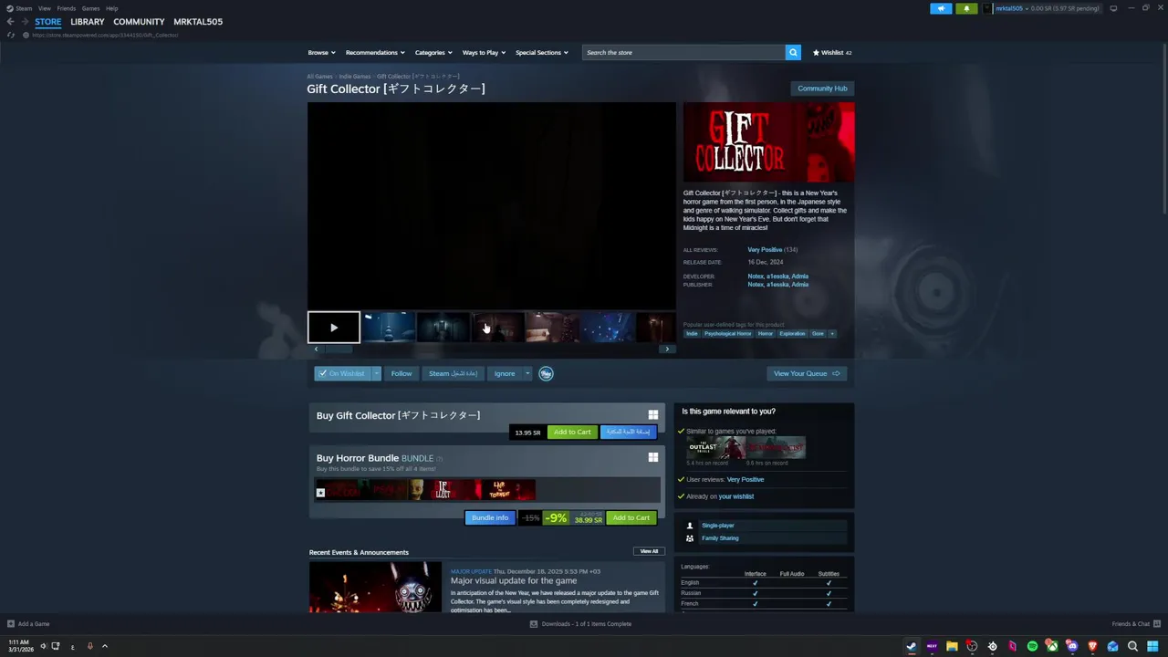Click Add to Cart for Horror Bundle
Screen dimensions: 1168x657
click(631, 518)
